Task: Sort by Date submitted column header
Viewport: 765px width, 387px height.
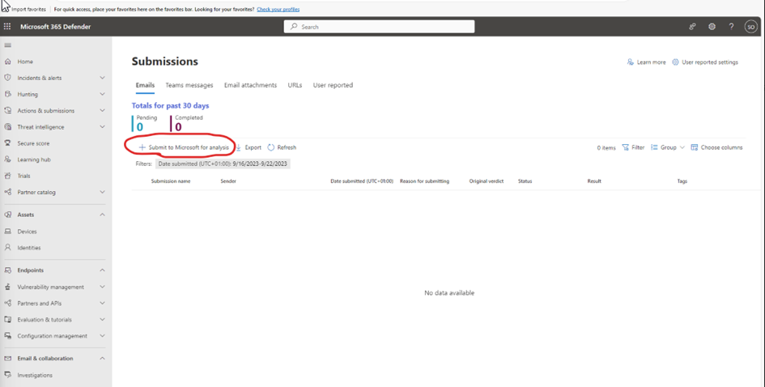Action: [362, 181]
